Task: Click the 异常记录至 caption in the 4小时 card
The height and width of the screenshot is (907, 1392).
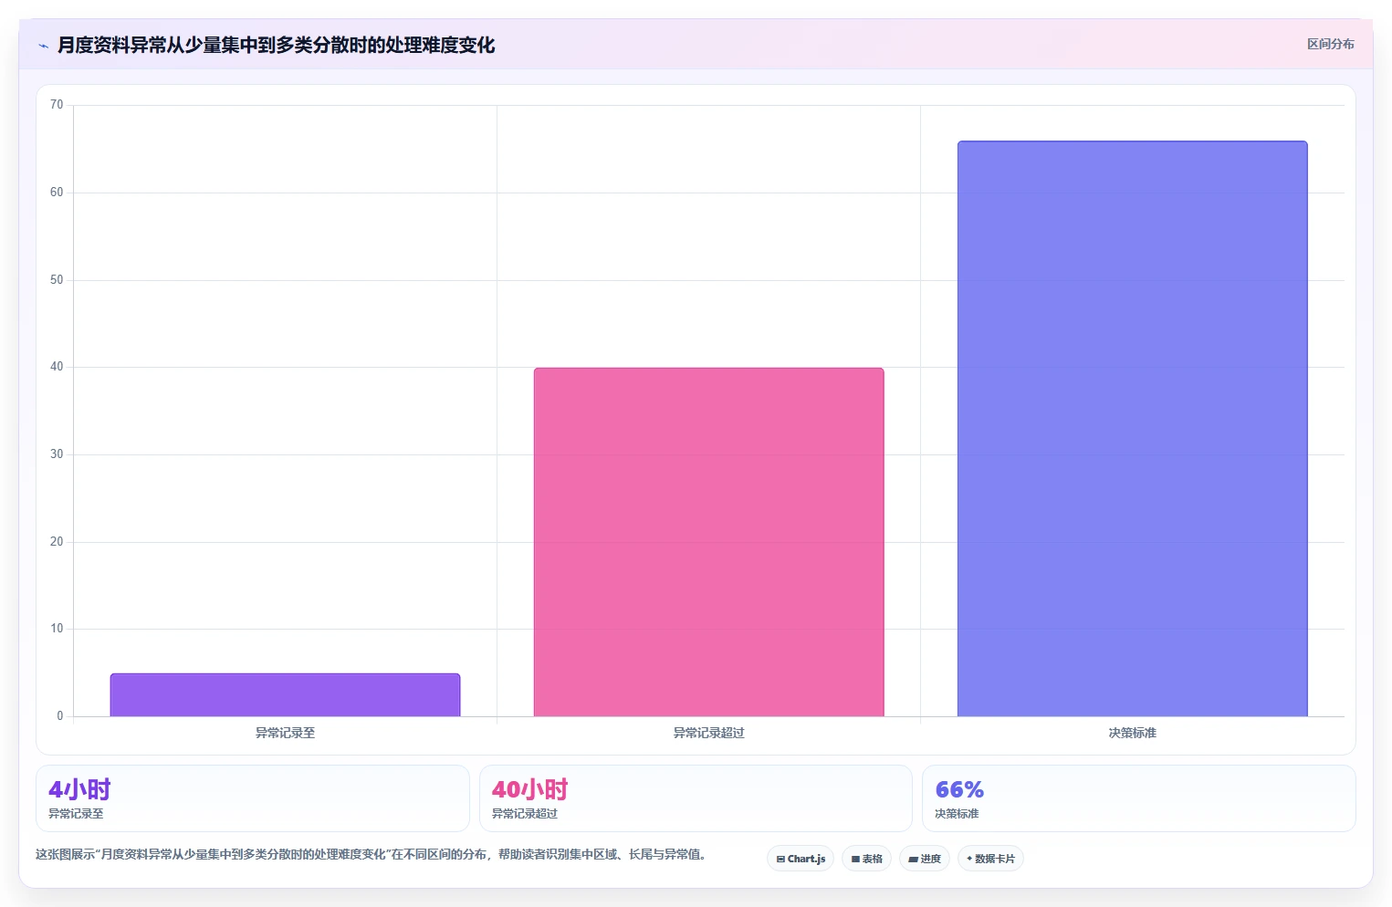Action: 76,814
